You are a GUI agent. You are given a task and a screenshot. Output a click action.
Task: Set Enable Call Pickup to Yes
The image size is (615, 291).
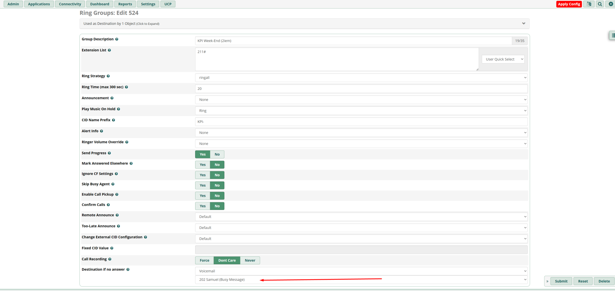coord(203,196)
